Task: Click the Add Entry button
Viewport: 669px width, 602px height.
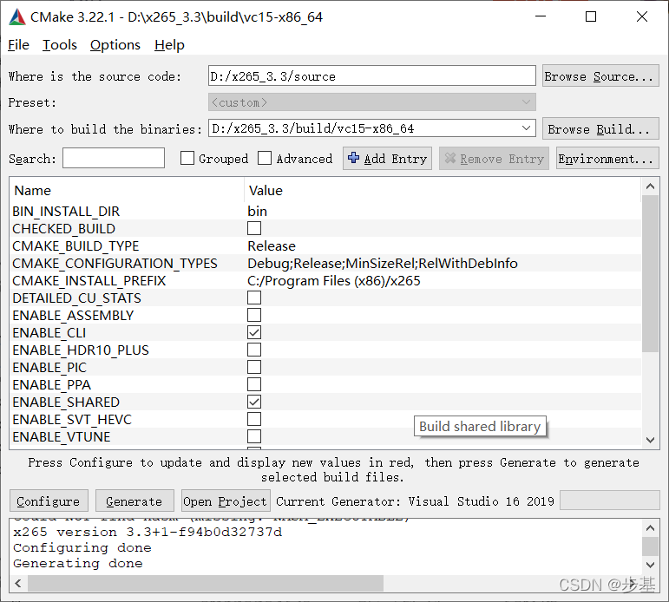Action: (387, 158)
